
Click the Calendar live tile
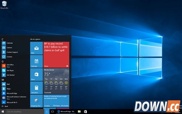click(36, 61)
